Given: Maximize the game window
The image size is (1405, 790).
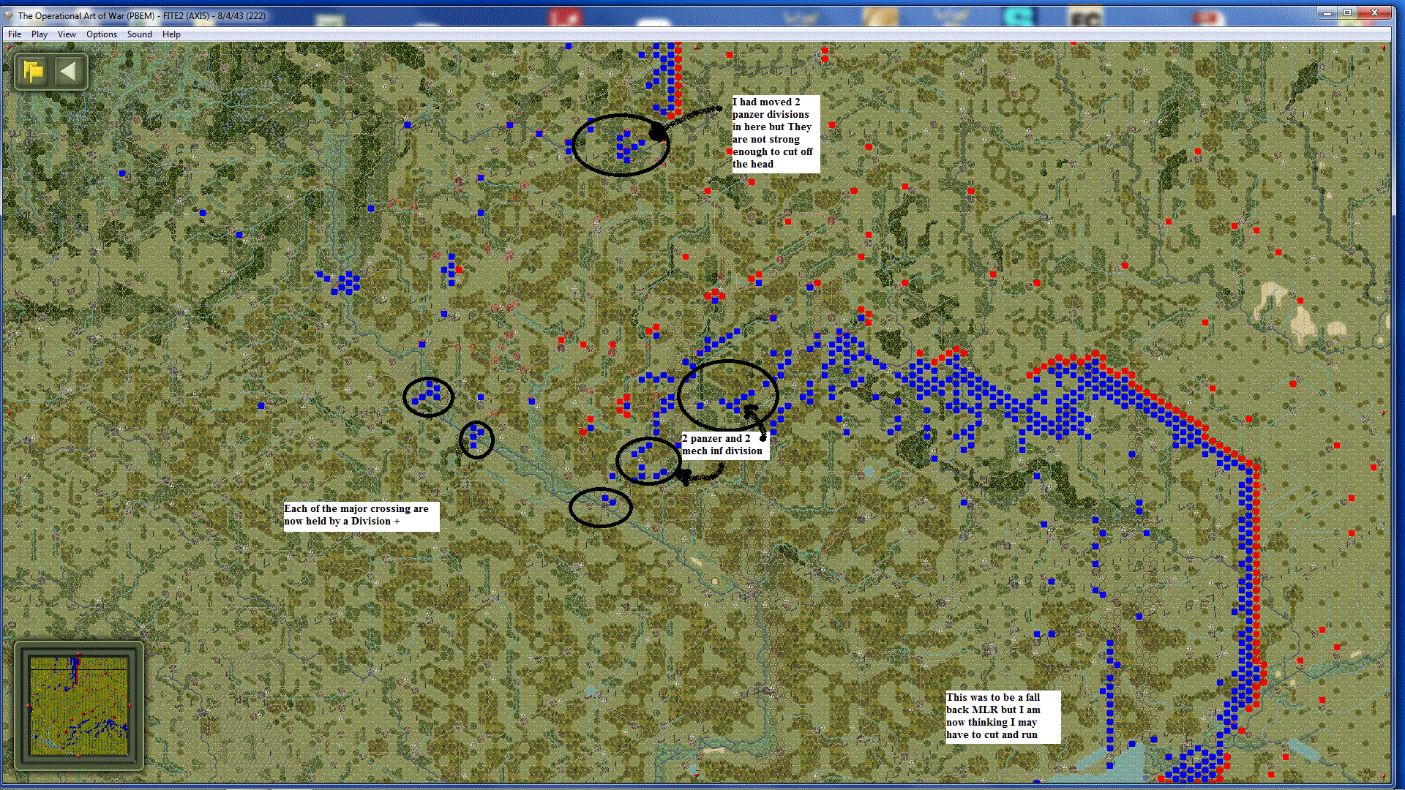Looking at the screenshot, I should [1346, 13].
